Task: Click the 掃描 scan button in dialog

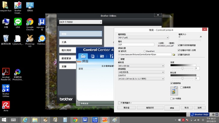Action: [172, 107]
